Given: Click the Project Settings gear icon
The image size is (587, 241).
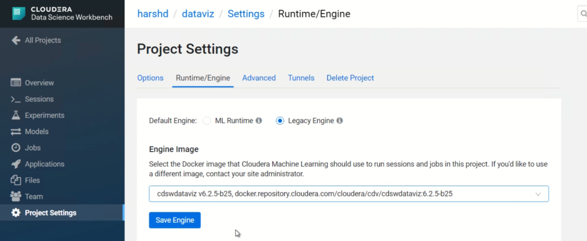Looking at the screenshot, I should [x=15, y=212].
